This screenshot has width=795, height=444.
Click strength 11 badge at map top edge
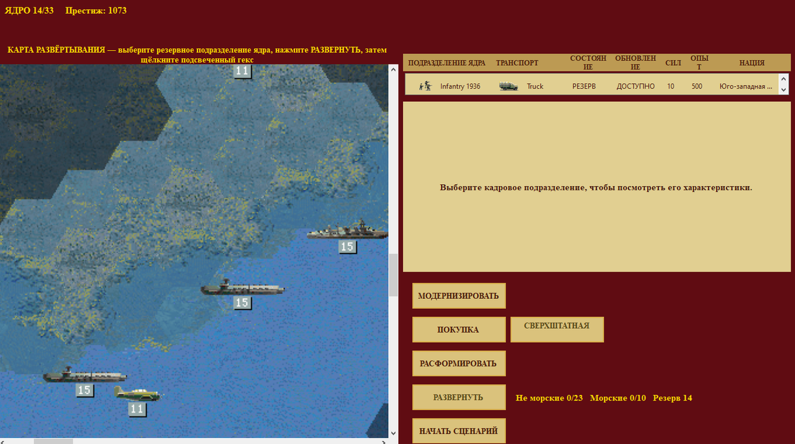(242, 71)
